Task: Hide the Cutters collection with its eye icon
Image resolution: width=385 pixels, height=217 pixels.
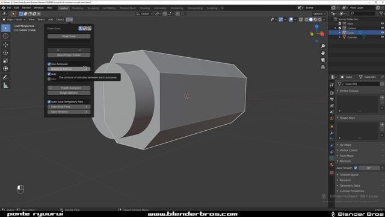Action: tap(382, 28)
